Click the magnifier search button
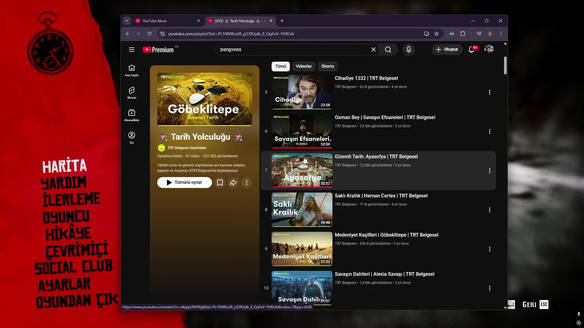This screenshot has width=584, height=328. point(388,50)
